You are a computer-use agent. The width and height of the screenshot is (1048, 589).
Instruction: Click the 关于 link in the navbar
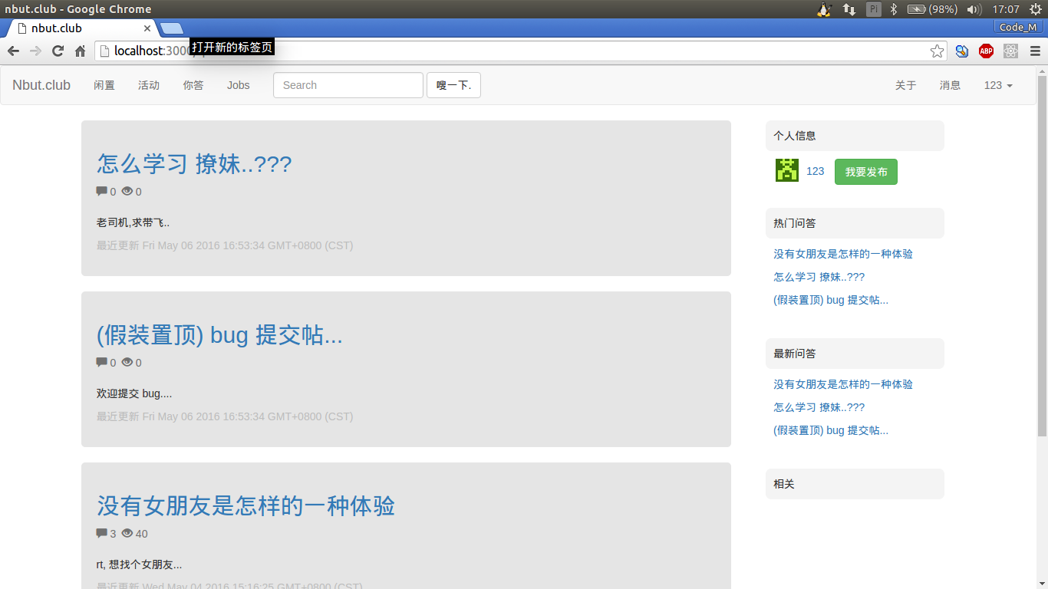tap(906, 85)
